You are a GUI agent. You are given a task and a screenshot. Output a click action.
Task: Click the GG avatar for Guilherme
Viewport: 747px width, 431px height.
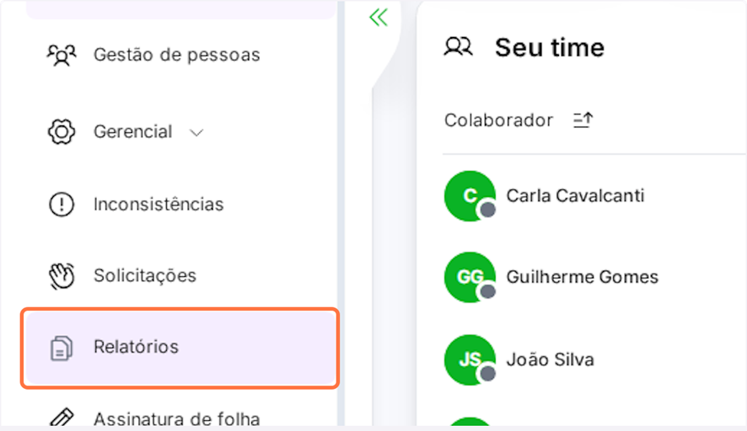click(x=469, y=277)
